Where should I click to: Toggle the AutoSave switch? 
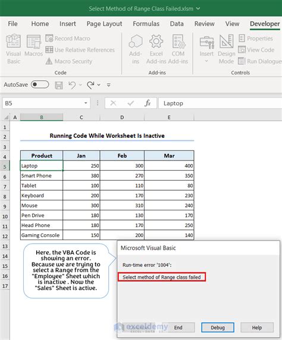click(40, 84)
